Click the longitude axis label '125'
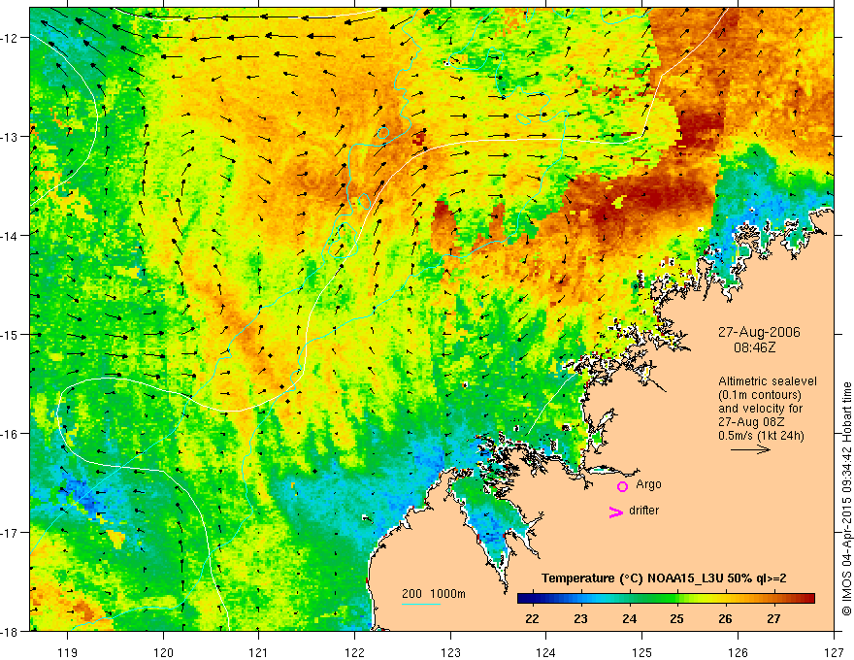This screenshot has width=854, height=660. [642, 652]
